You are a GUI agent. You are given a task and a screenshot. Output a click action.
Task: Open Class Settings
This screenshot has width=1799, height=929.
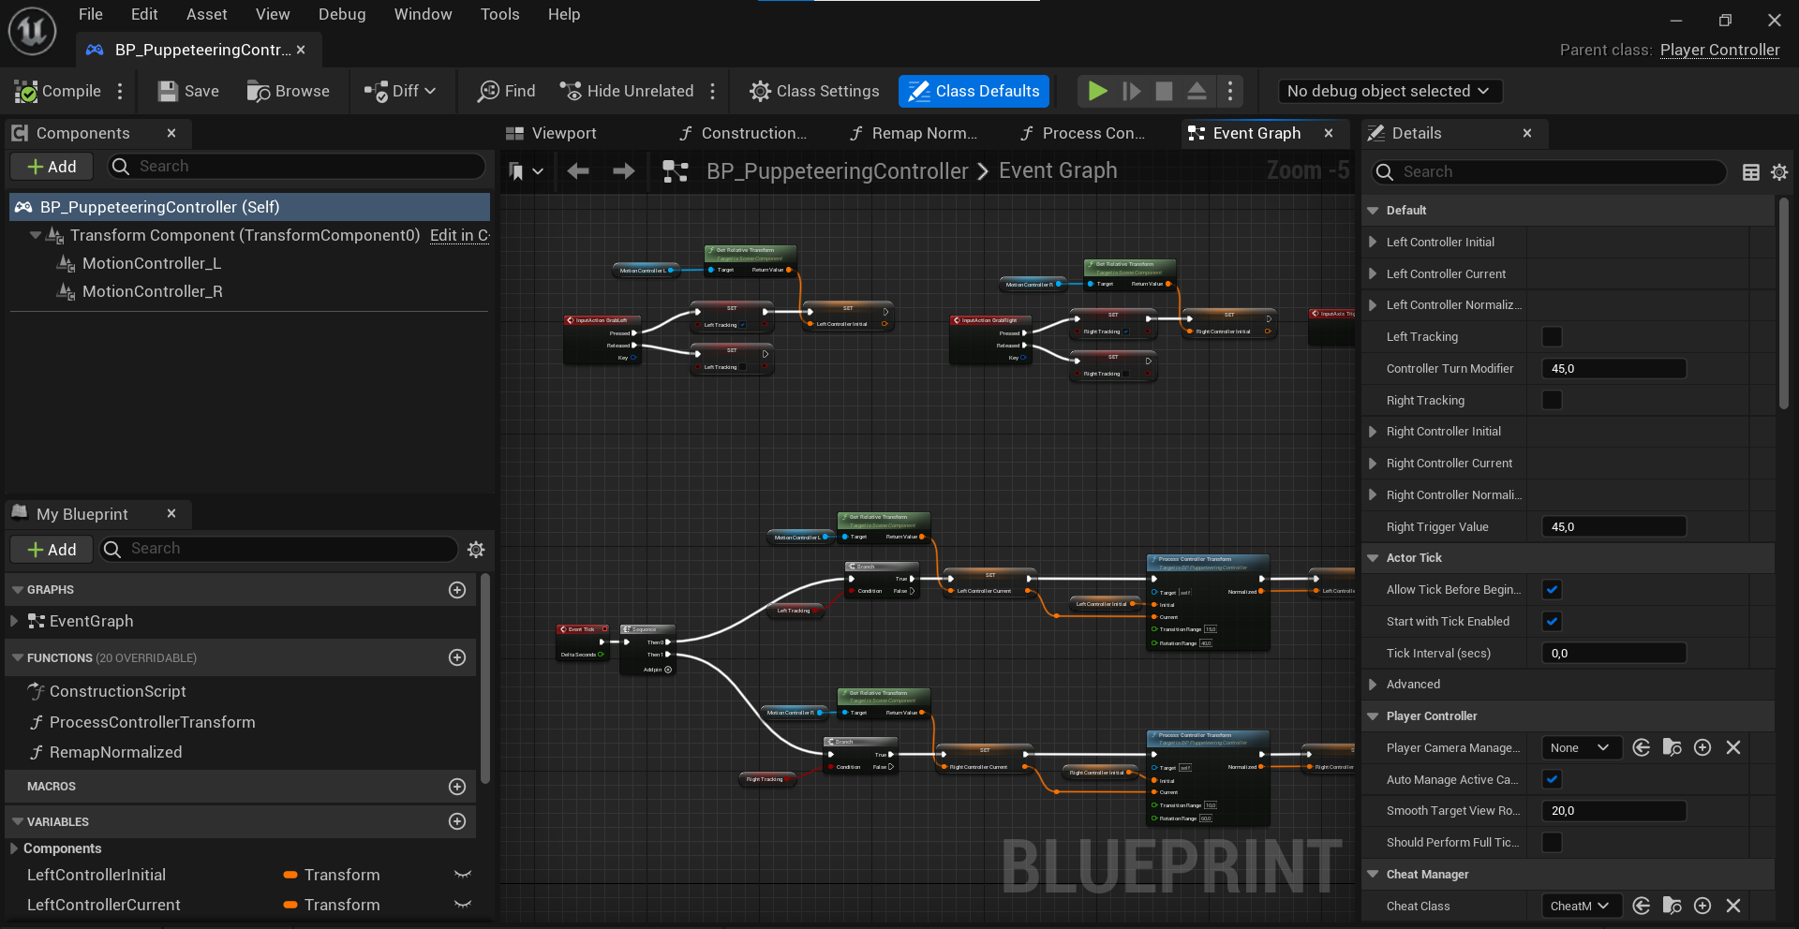(x=813, y=91)
